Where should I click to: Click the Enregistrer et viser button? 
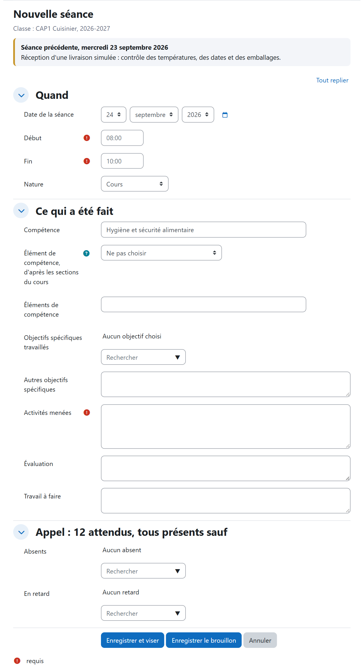click(133, 640)
